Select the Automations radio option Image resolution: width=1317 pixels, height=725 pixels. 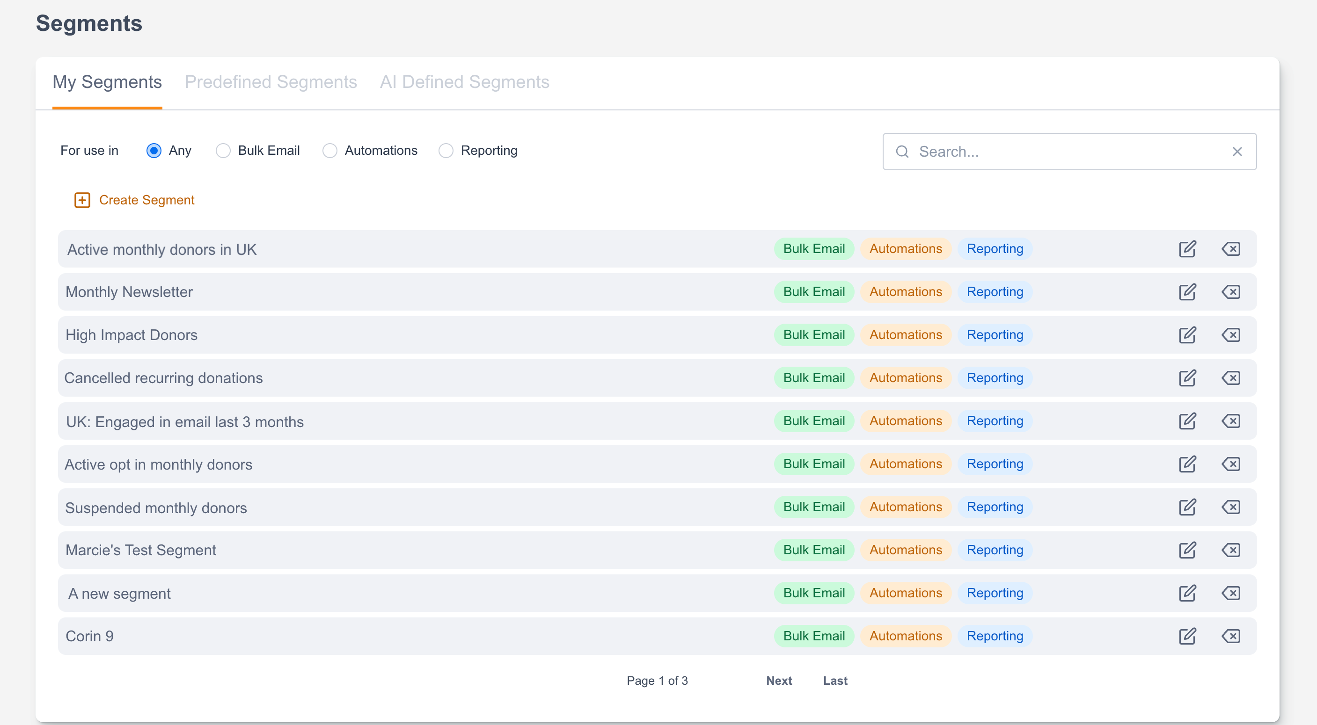pos(330,151)
